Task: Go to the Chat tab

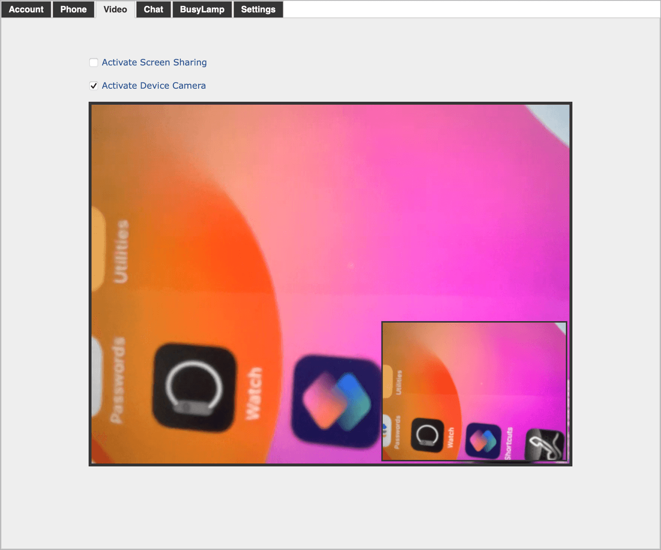Action: 153,9
